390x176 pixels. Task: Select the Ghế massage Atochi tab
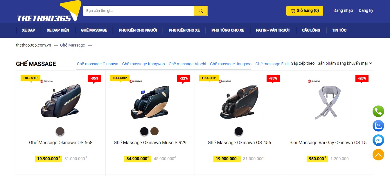pyautogui.click(x=187, y=64)
